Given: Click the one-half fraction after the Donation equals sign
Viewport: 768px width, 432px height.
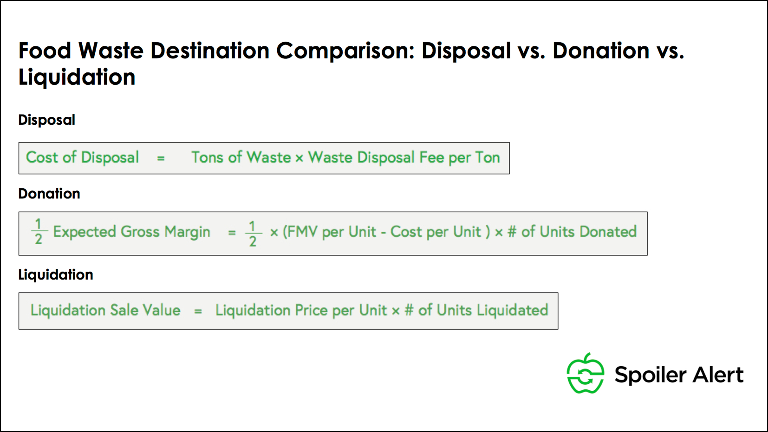Looking at the screenshot, I should point(253,234).
